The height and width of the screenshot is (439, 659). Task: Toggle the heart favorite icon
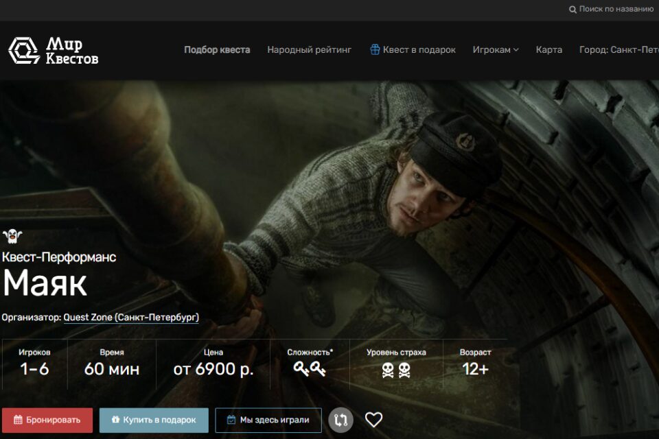point(373,420)
